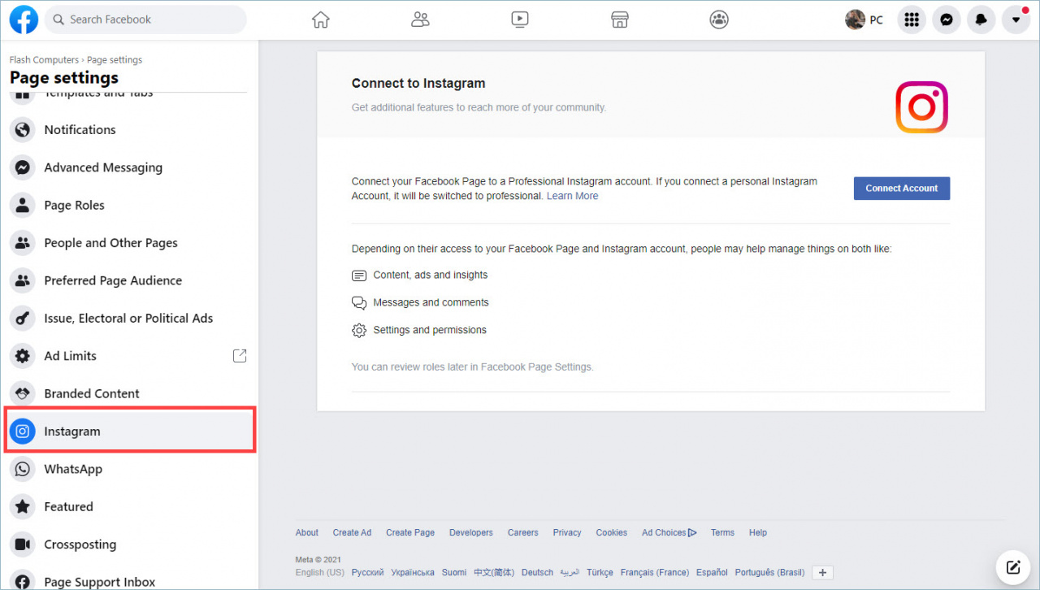Image resolution: width=1040 pixels, height=590 pixels.
Task: Open the Terms footer link
Action: tap(722, 533)
